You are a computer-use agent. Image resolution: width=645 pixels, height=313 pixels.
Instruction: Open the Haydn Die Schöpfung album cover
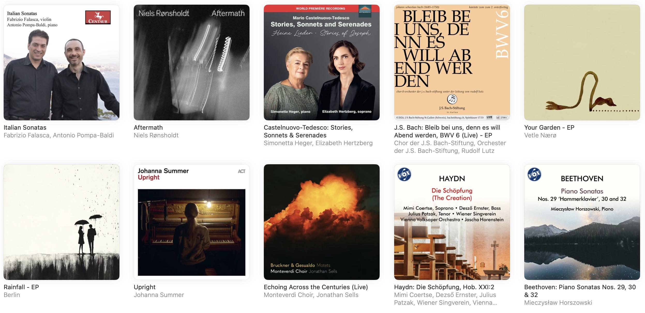452,222
